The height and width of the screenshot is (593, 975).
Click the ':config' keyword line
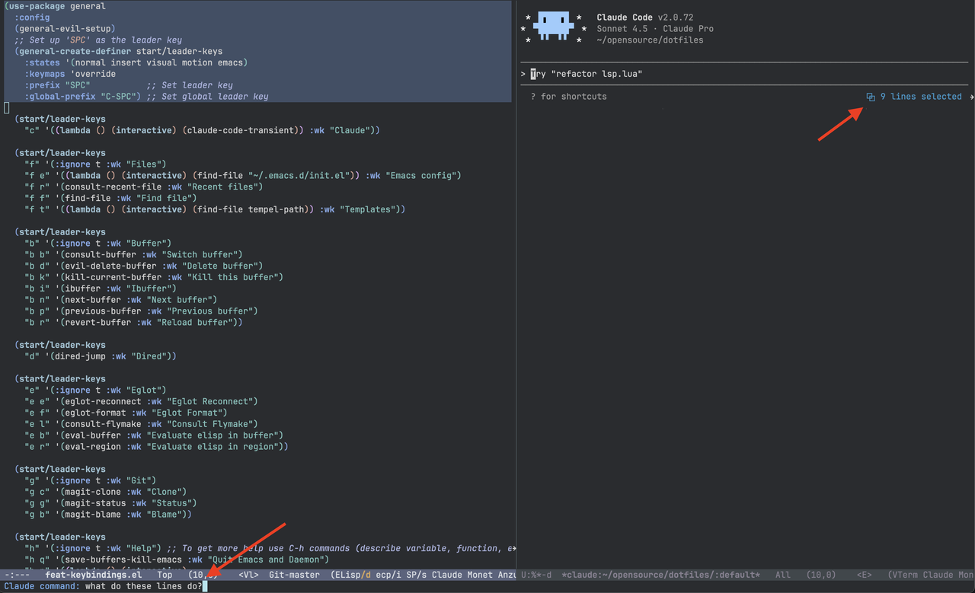click(32, 18)
